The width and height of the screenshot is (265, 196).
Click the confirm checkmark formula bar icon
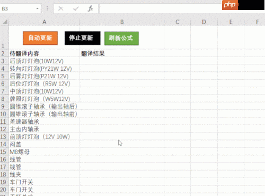[76, 8]
